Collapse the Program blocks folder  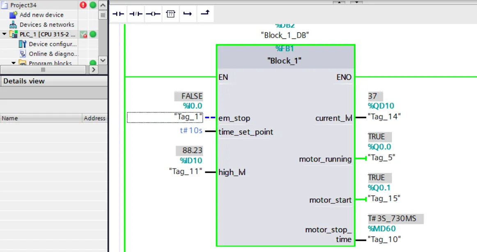tap(14, 63)
